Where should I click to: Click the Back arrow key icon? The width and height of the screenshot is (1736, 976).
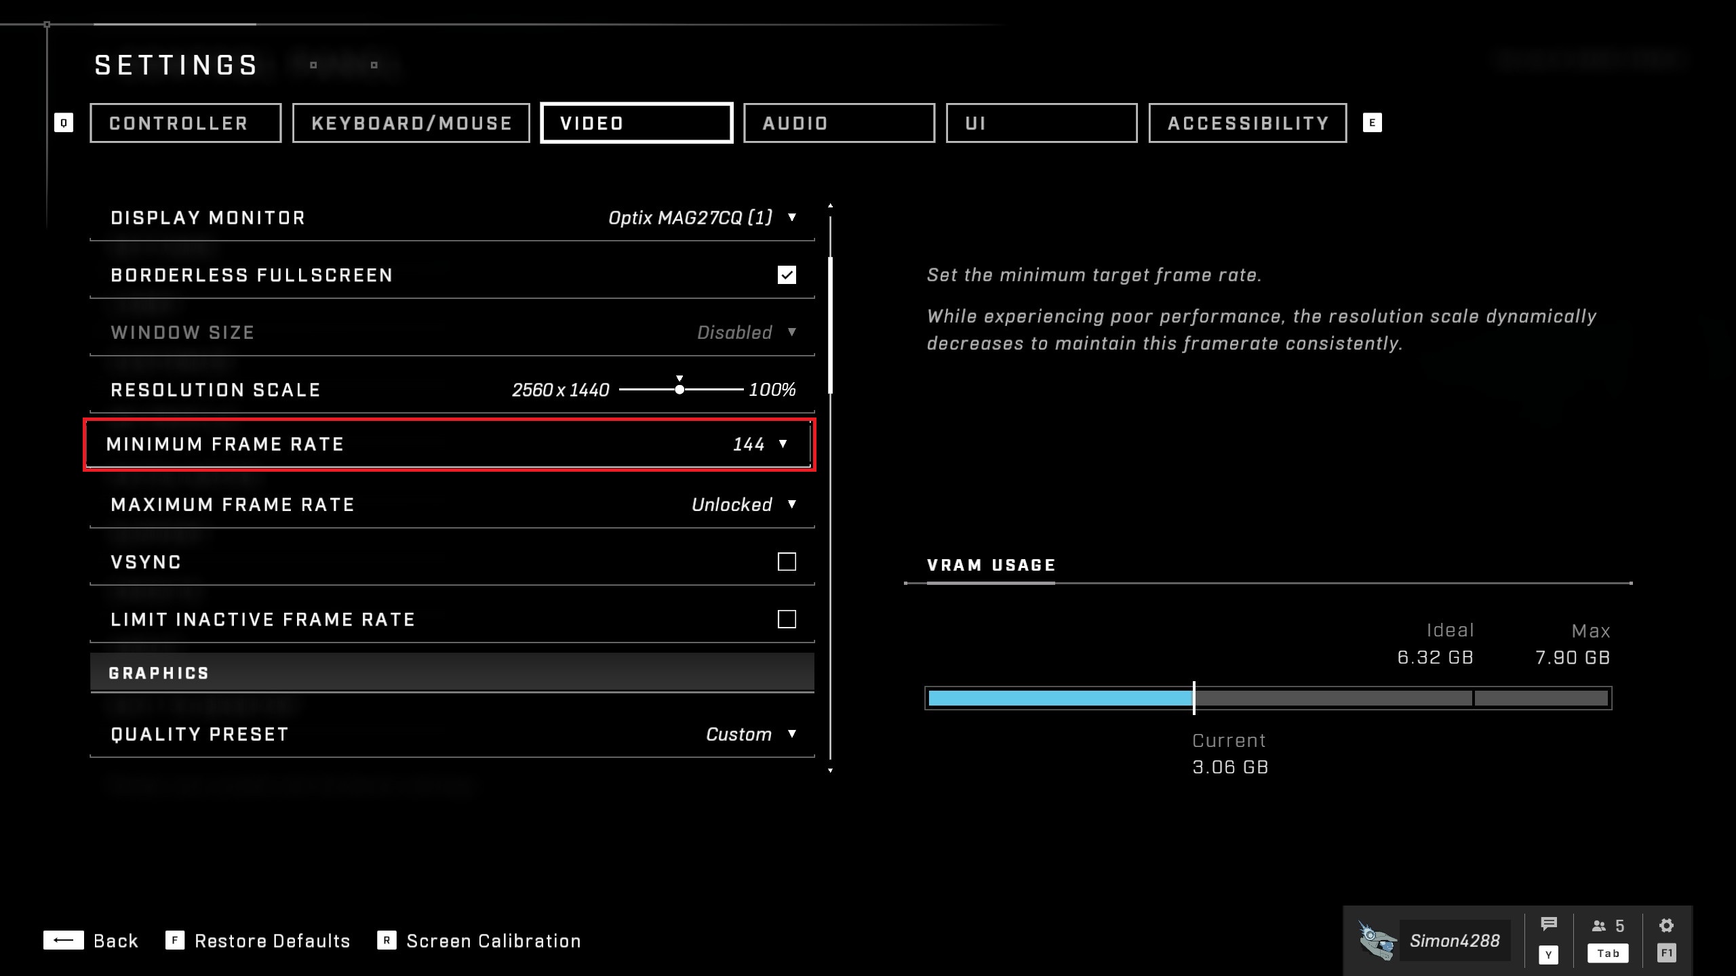(63, 941)
